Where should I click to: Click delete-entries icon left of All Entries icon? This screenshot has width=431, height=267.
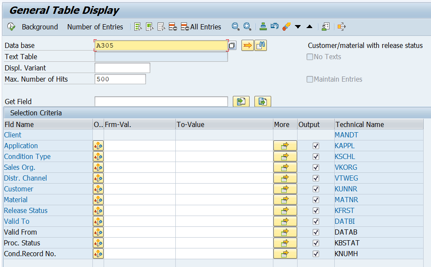[x=173, y=27]
